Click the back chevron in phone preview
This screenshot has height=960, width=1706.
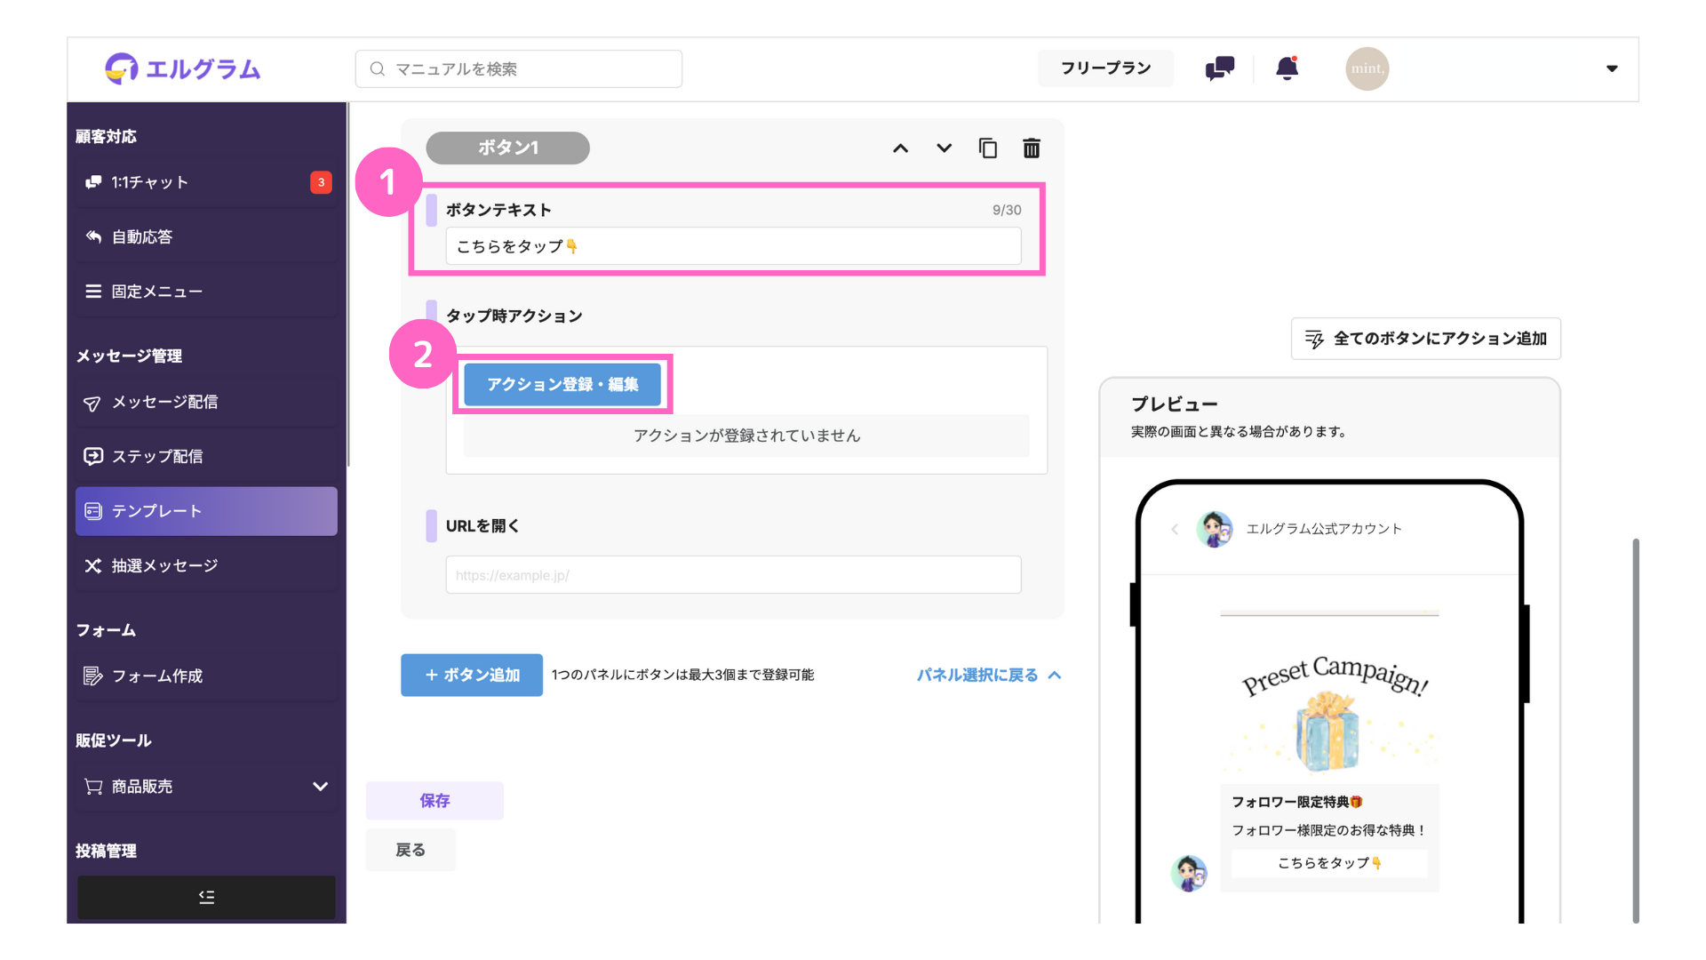click(1175, 529)
